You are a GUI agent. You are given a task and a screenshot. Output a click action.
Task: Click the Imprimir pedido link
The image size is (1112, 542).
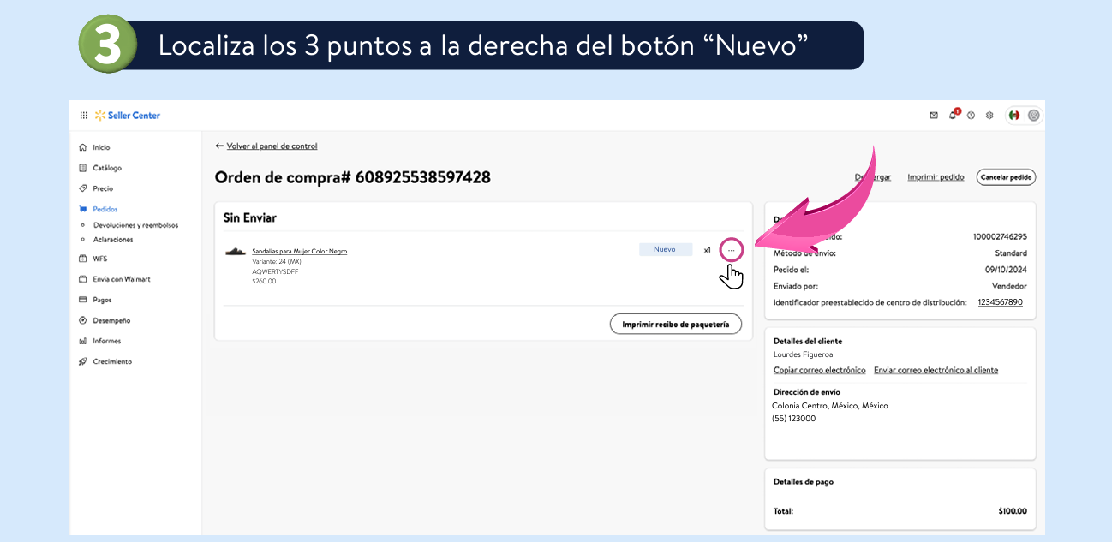(936, 177)
